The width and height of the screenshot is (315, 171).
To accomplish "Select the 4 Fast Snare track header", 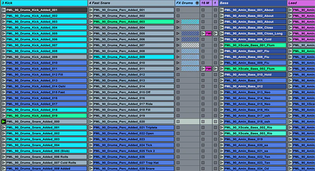I will (x=131, y=3).
